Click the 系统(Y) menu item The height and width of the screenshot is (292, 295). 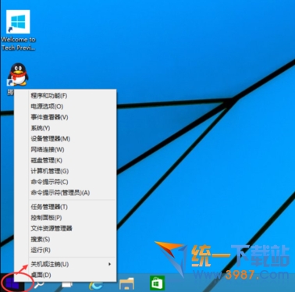tap(65, 128)
